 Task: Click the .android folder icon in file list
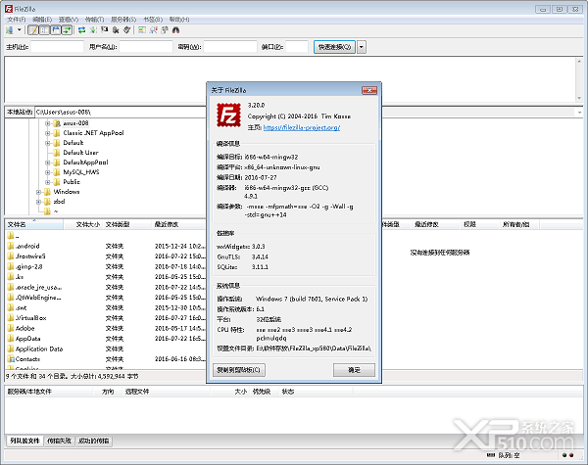pos(11,246)
